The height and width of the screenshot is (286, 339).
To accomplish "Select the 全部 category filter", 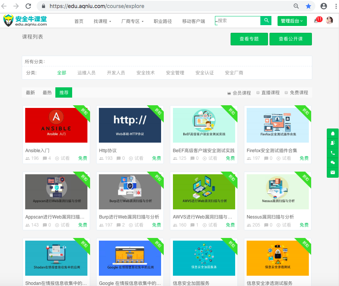I will 61,73.
